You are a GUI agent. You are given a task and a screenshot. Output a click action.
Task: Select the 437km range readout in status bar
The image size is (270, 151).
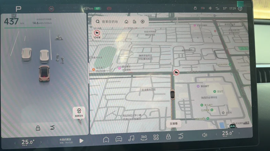pyautogui.click(x=88, y=9)
